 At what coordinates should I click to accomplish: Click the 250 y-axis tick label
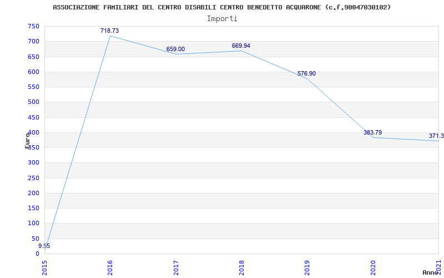pyautogui.click(x=33, y=178)
